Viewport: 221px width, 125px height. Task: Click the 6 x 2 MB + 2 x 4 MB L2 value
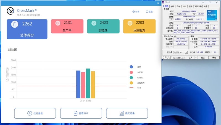click(x=208, y=44)
